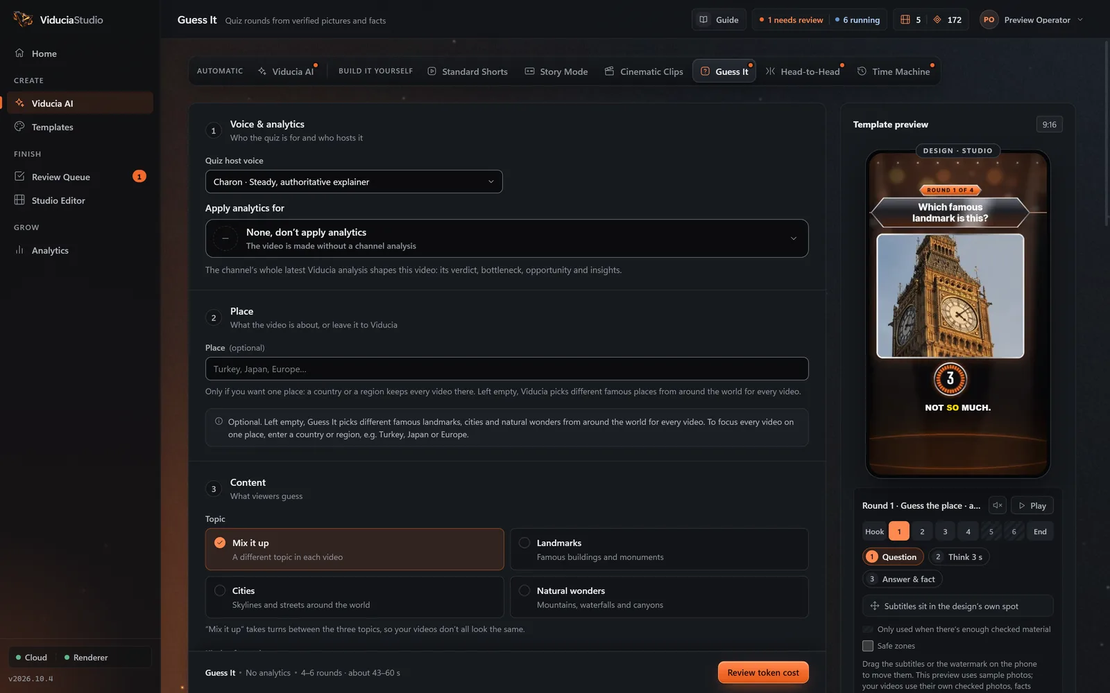This screenshot has width=1110, height=693.
Task: Click 'Subtitles sit in the design's own spot'
Action: (x=958, y=606)
